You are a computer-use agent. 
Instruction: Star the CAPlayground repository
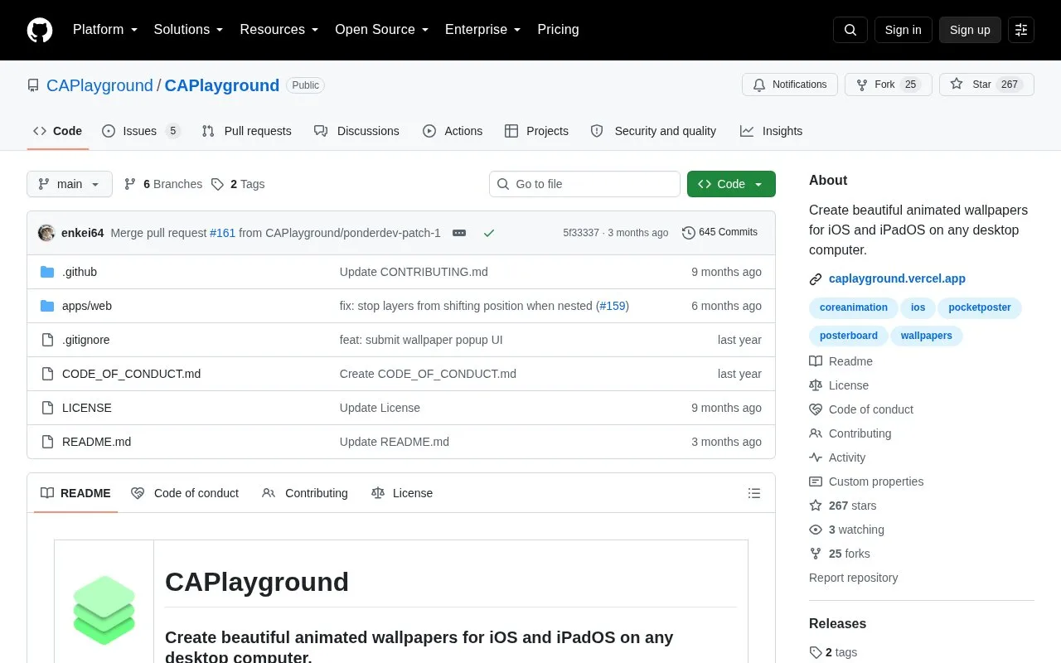pos(986,85)
